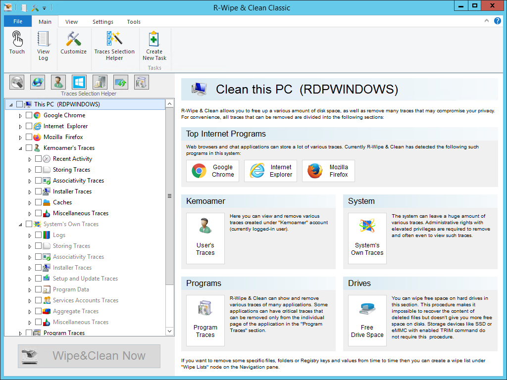The height and width of the screenshot is (380, 507).
Task: Open Internet Explorer tile in Top Internet Programs
Action: (x=270, y=171)
